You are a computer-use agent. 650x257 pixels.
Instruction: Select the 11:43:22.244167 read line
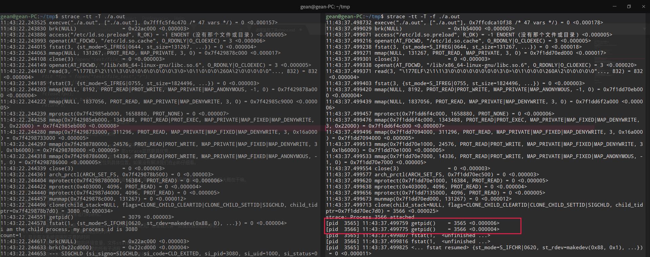[159, 74]
